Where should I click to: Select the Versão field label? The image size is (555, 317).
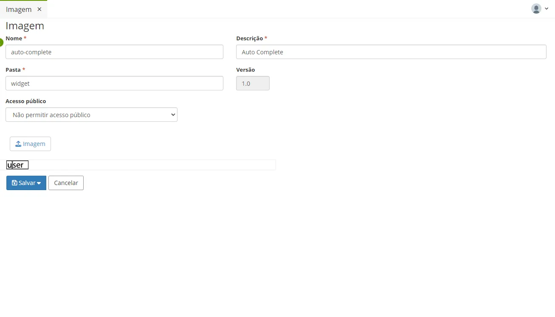pos(245,70)
